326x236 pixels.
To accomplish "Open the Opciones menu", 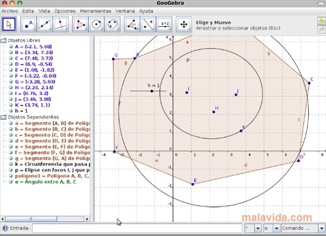I will click(65, 11).
